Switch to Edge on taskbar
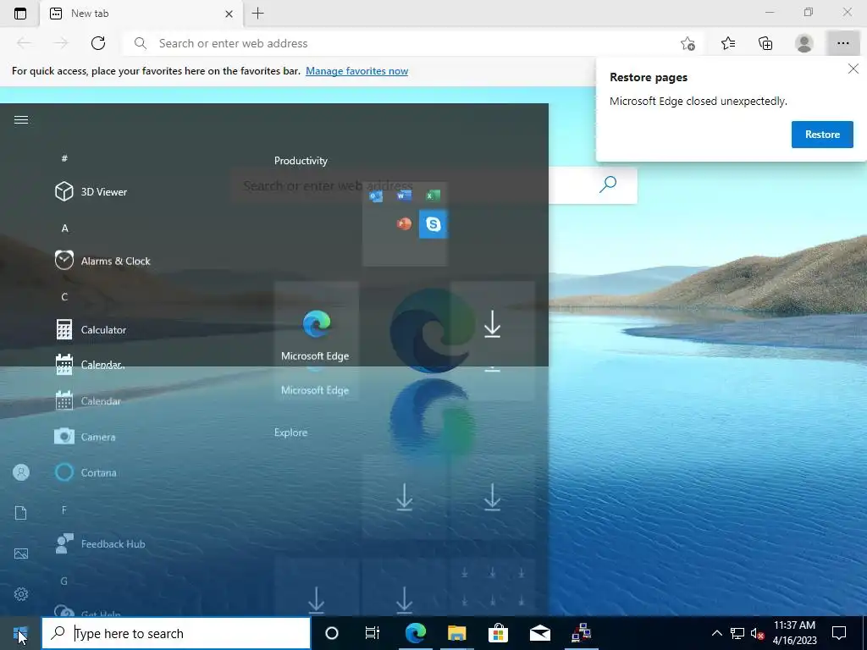This screenshot has height=650, width=867. pyautogui.click(x=415, y=633)
